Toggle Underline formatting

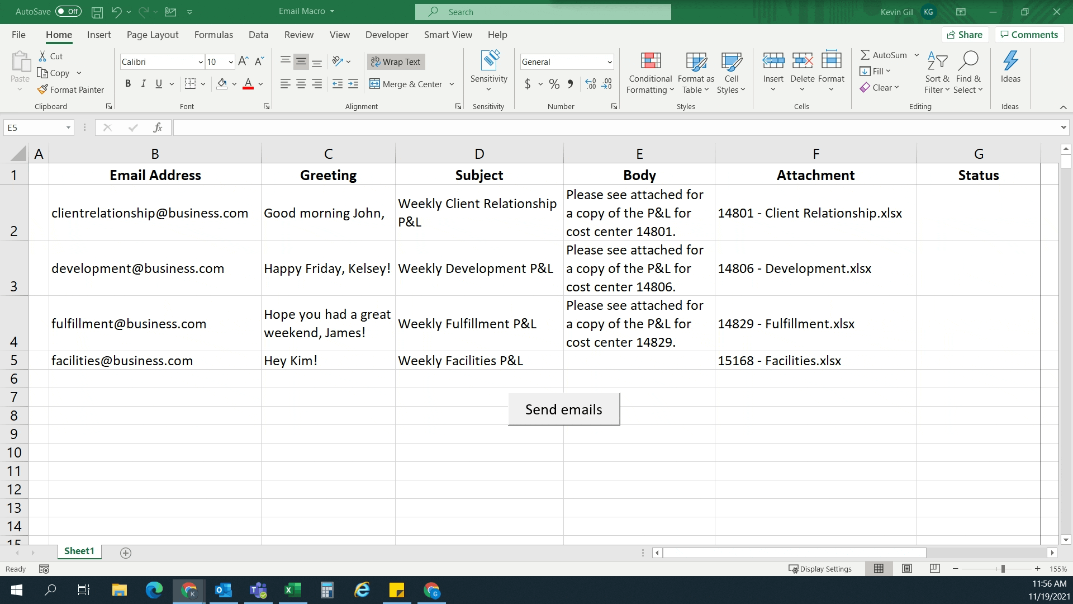pos(159,84)
